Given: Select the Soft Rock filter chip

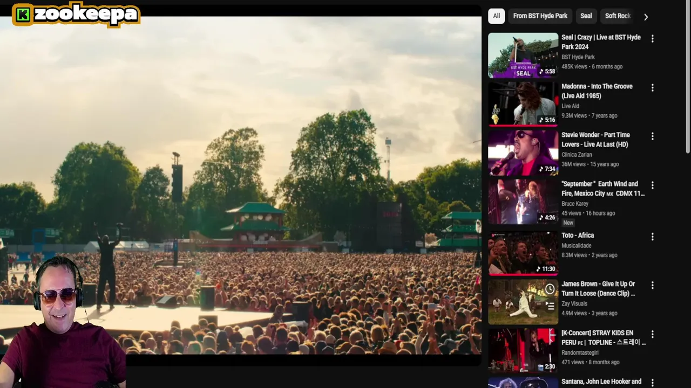Looking at the screenshot, I should coord(617,16).
